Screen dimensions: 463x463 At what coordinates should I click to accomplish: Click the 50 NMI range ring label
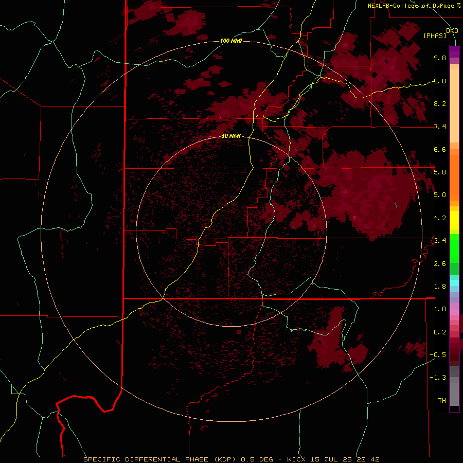[231, 136]
